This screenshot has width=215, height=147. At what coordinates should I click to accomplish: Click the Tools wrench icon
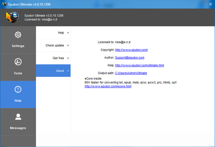[x=18, y=62]
